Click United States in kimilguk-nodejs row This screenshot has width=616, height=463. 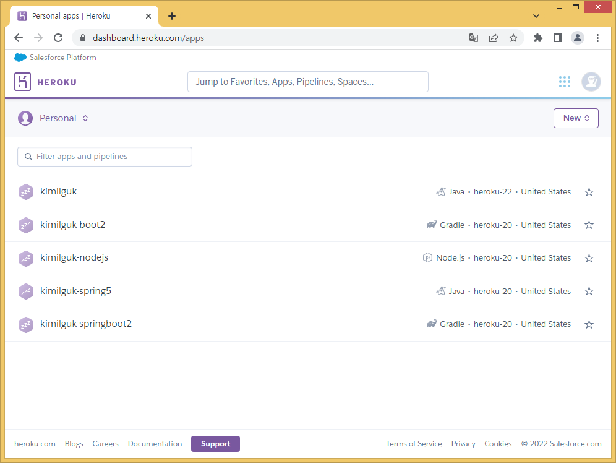[545, 258]
